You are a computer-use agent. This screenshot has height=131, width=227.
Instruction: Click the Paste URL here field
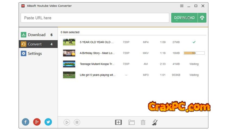click(95, 18)
